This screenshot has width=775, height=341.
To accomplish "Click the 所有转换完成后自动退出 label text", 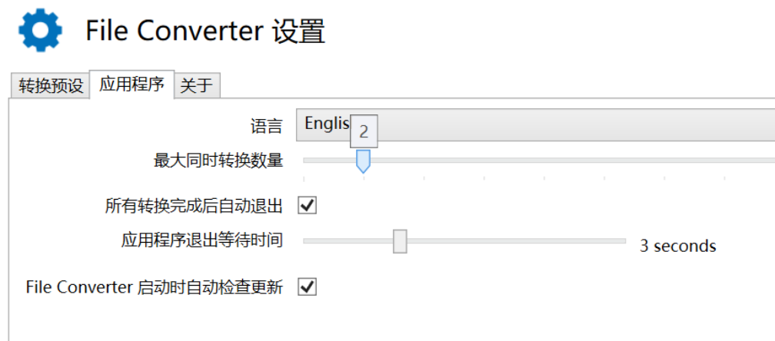I will point(194,206).
